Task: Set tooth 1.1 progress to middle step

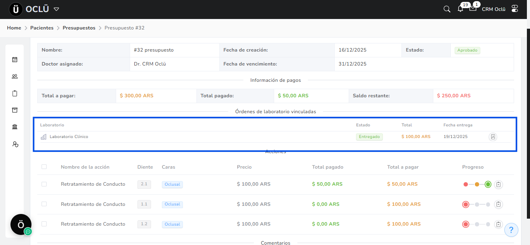Action: [477, 204]
